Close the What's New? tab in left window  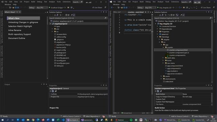(20, 12)
